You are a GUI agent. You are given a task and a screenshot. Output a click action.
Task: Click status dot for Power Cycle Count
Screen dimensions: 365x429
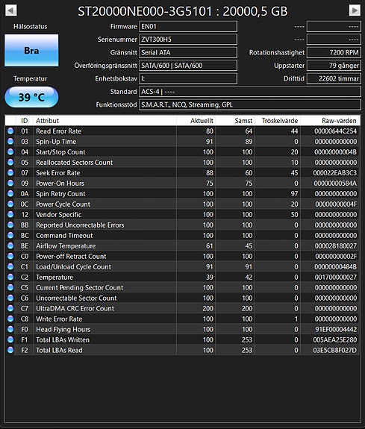click(x=10, y=204)
